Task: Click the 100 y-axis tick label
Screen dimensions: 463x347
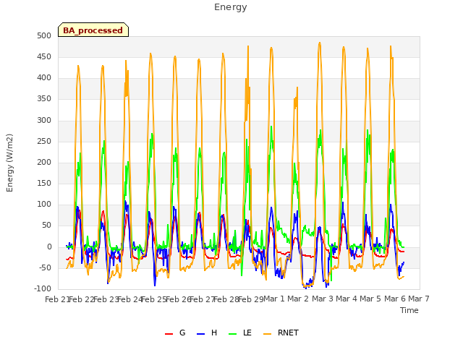Action: (44, 205)
